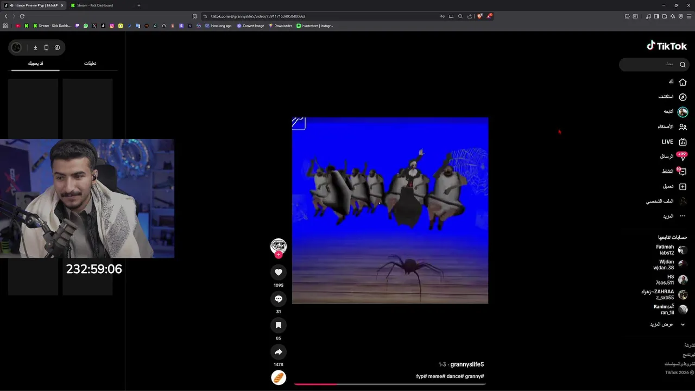Click the grannyslife5 username under video
This screenshot has height=391, width=695.
point(467,364)
